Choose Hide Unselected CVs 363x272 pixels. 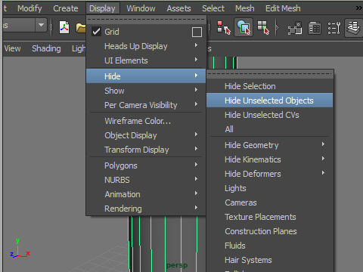(270, 115)
